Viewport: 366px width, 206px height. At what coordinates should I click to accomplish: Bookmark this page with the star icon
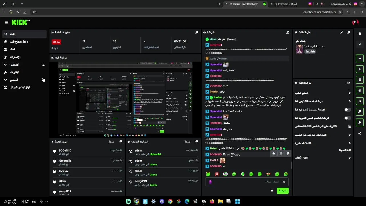(34, 12)
